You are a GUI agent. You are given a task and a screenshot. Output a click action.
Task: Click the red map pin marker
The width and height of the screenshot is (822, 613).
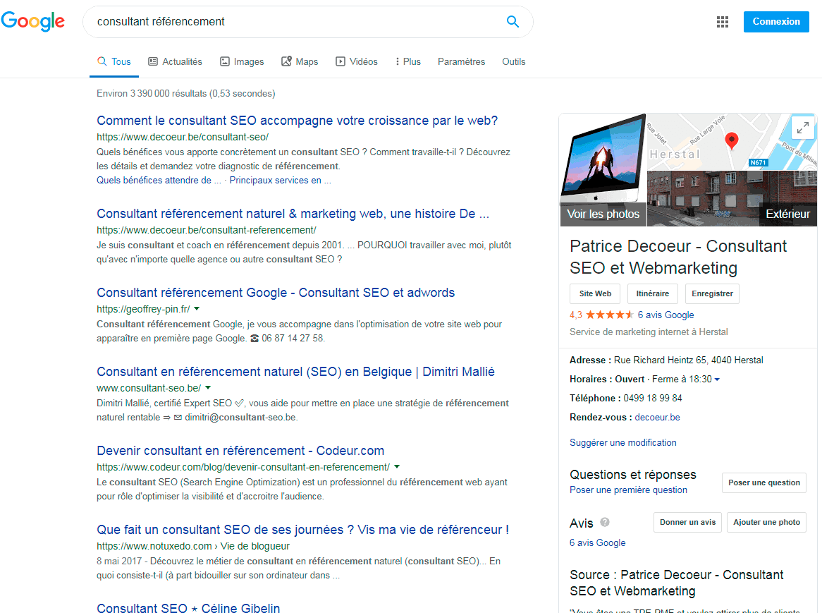pos(731,140)
